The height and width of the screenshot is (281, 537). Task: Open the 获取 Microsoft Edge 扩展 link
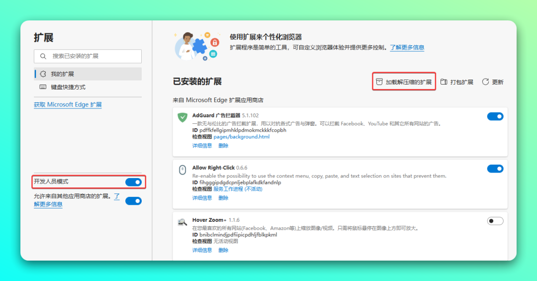[x=68, y=104]
